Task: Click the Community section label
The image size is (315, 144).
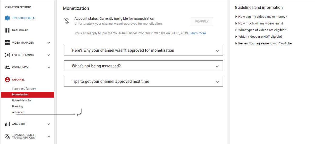Action: pyautogui.click(x=20, y=67)
